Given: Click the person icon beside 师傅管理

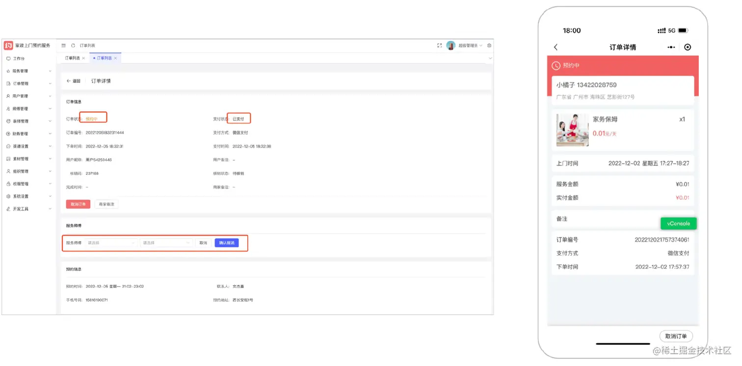Looking at the screenshot, I should pos(8,109).
